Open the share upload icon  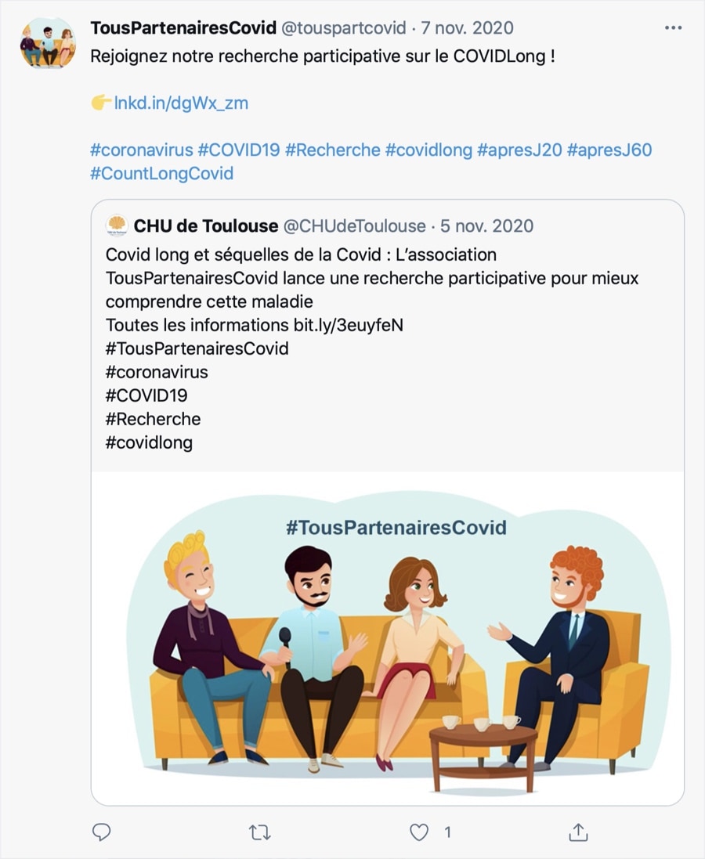point(578,832)
